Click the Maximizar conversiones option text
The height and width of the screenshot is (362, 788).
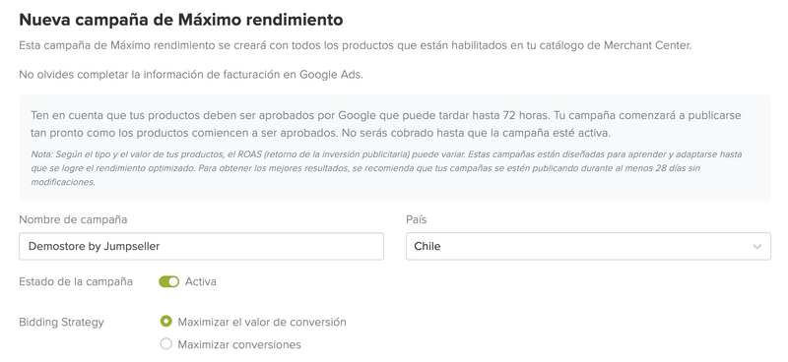click(239, 345)
